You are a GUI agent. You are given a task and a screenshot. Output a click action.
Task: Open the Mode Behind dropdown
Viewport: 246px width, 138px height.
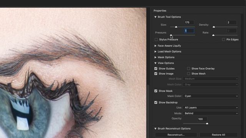click(x=211, y=113)
